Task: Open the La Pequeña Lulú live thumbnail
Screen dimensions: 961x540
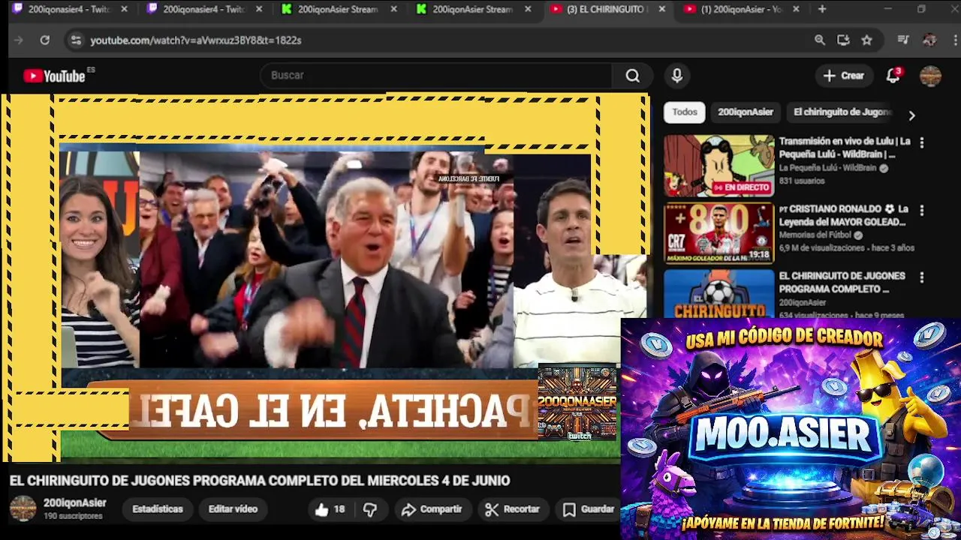Action: click(x=718, y=166)
